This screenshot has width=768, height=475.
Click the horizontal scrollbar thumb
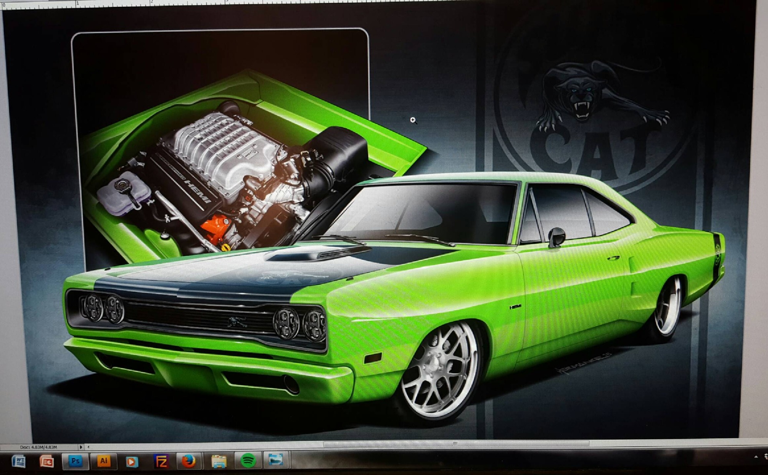coord(456,444)
